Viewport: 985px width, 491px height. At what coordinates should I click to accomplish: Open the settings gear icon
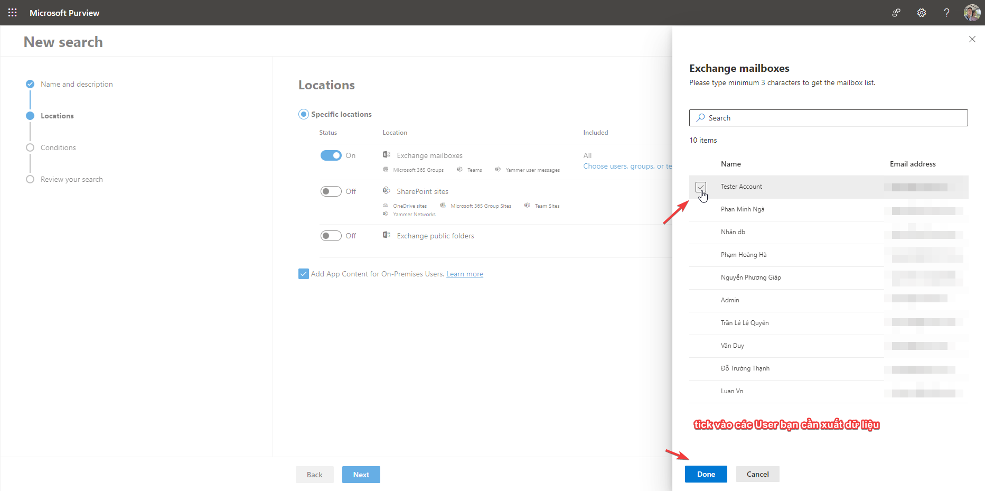[x=921, y=13]
